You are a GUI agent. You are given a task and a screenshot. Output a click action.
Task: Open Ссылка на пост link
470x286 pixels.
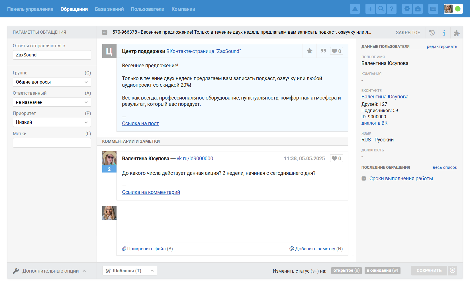click(x=140, y=123)
